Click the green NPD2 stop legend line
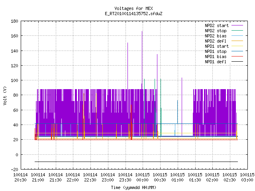This screenshot has width=255, height=191. [237, 30]
